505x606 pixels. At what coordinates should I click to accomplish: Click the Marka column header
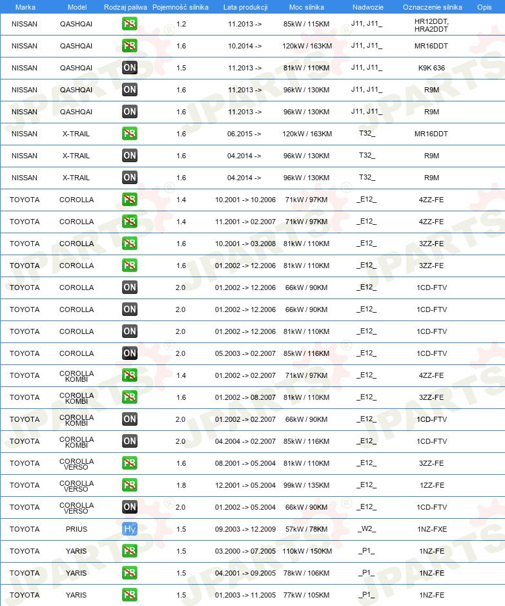(25, 7)
